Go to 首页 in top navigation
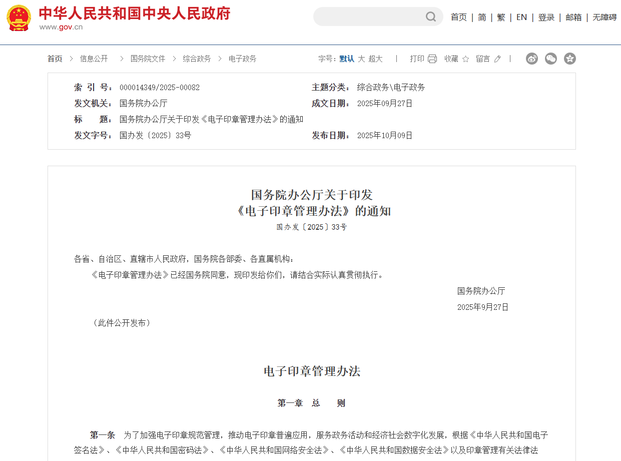 [458, 17]
